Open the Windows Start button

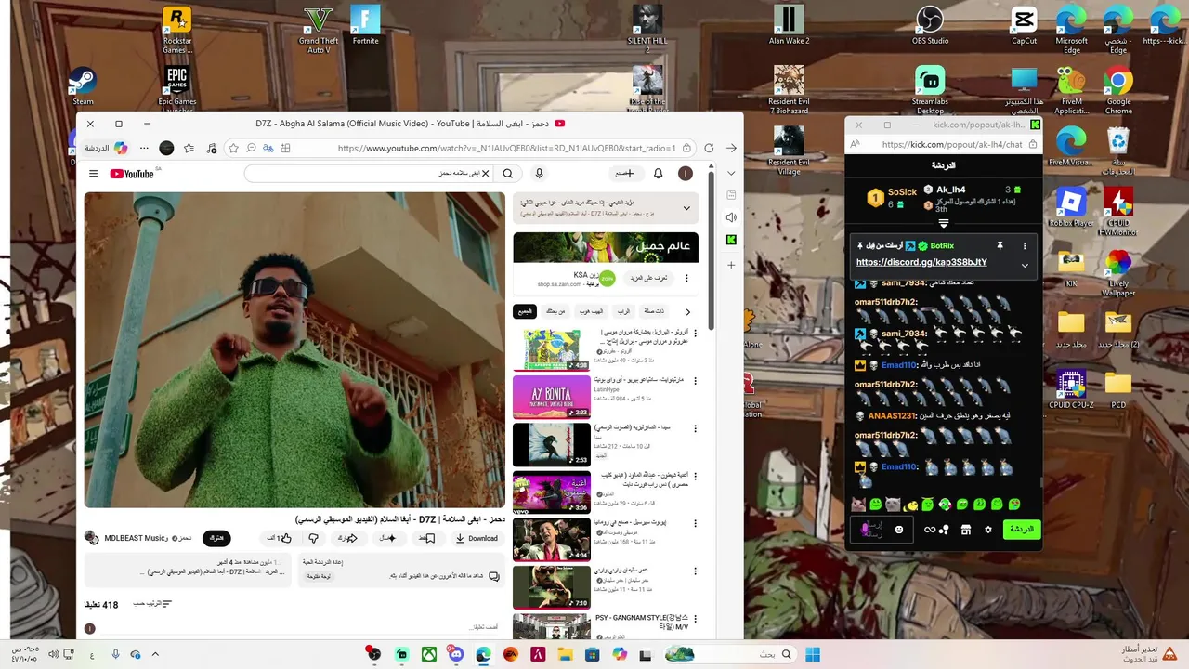[x=813, y=654]
